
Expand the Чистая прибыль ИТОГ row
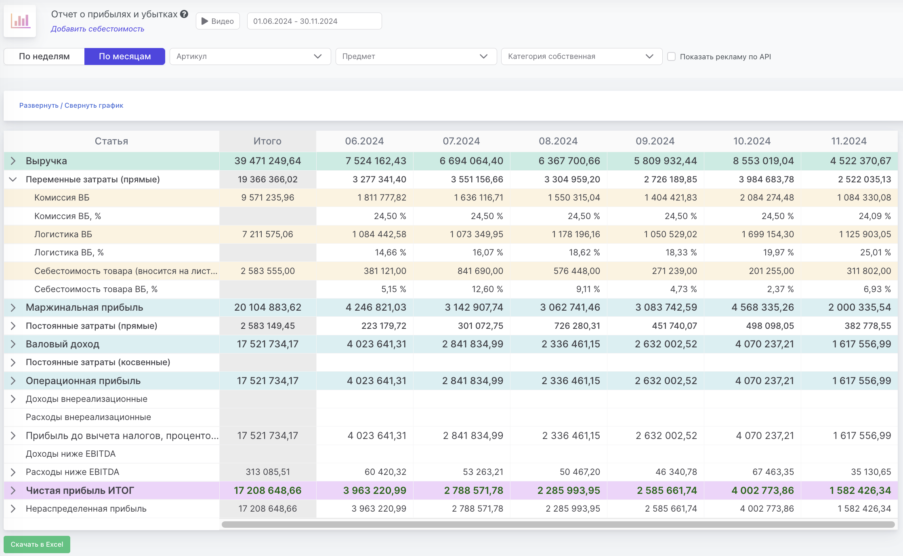coord(13,491)
